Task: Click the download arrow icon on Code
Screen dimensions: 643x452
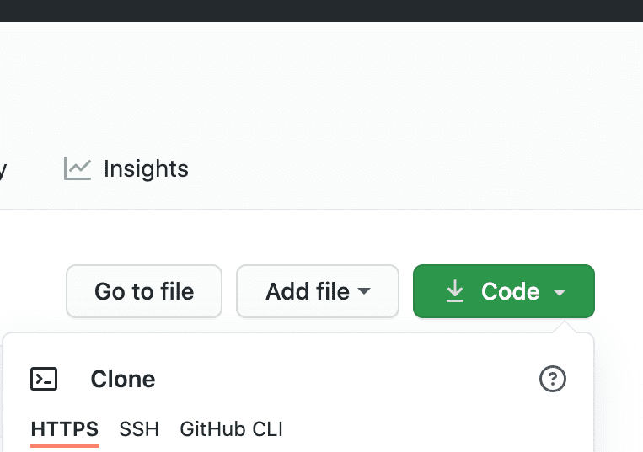Action: coord(455,291)
